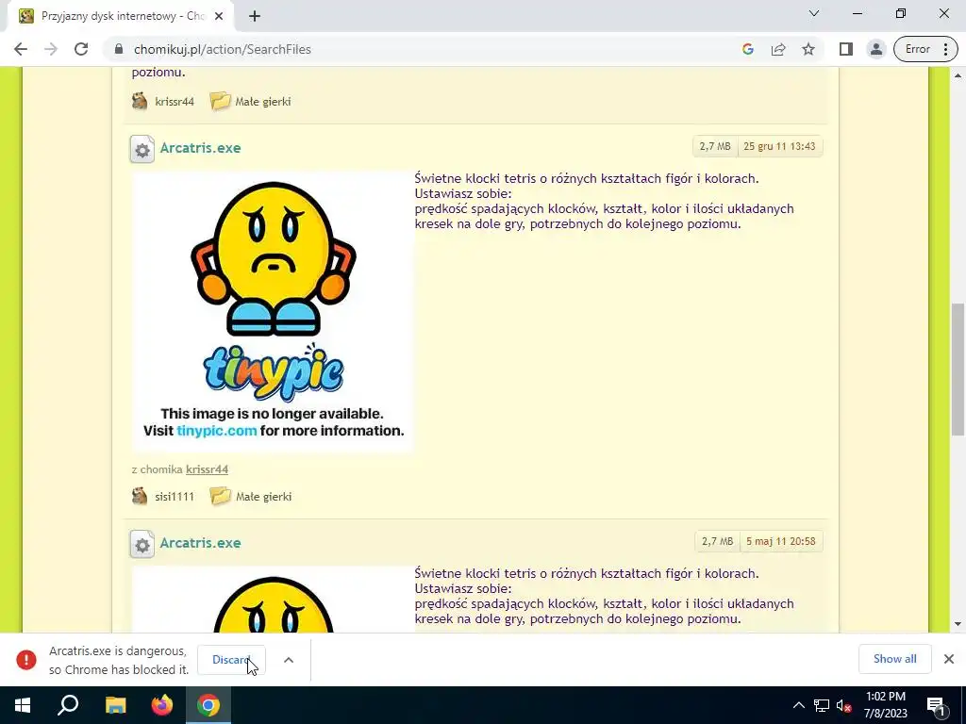Open File Explorer from the taskbar
Viewport: 966px width, 724px height.
pos(115,705)
